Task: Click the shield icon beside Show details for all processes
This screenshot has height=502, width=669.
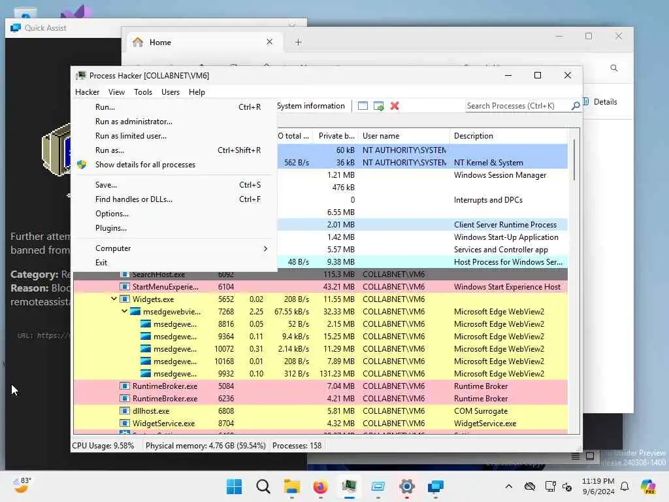Action: tap(82, 165)
